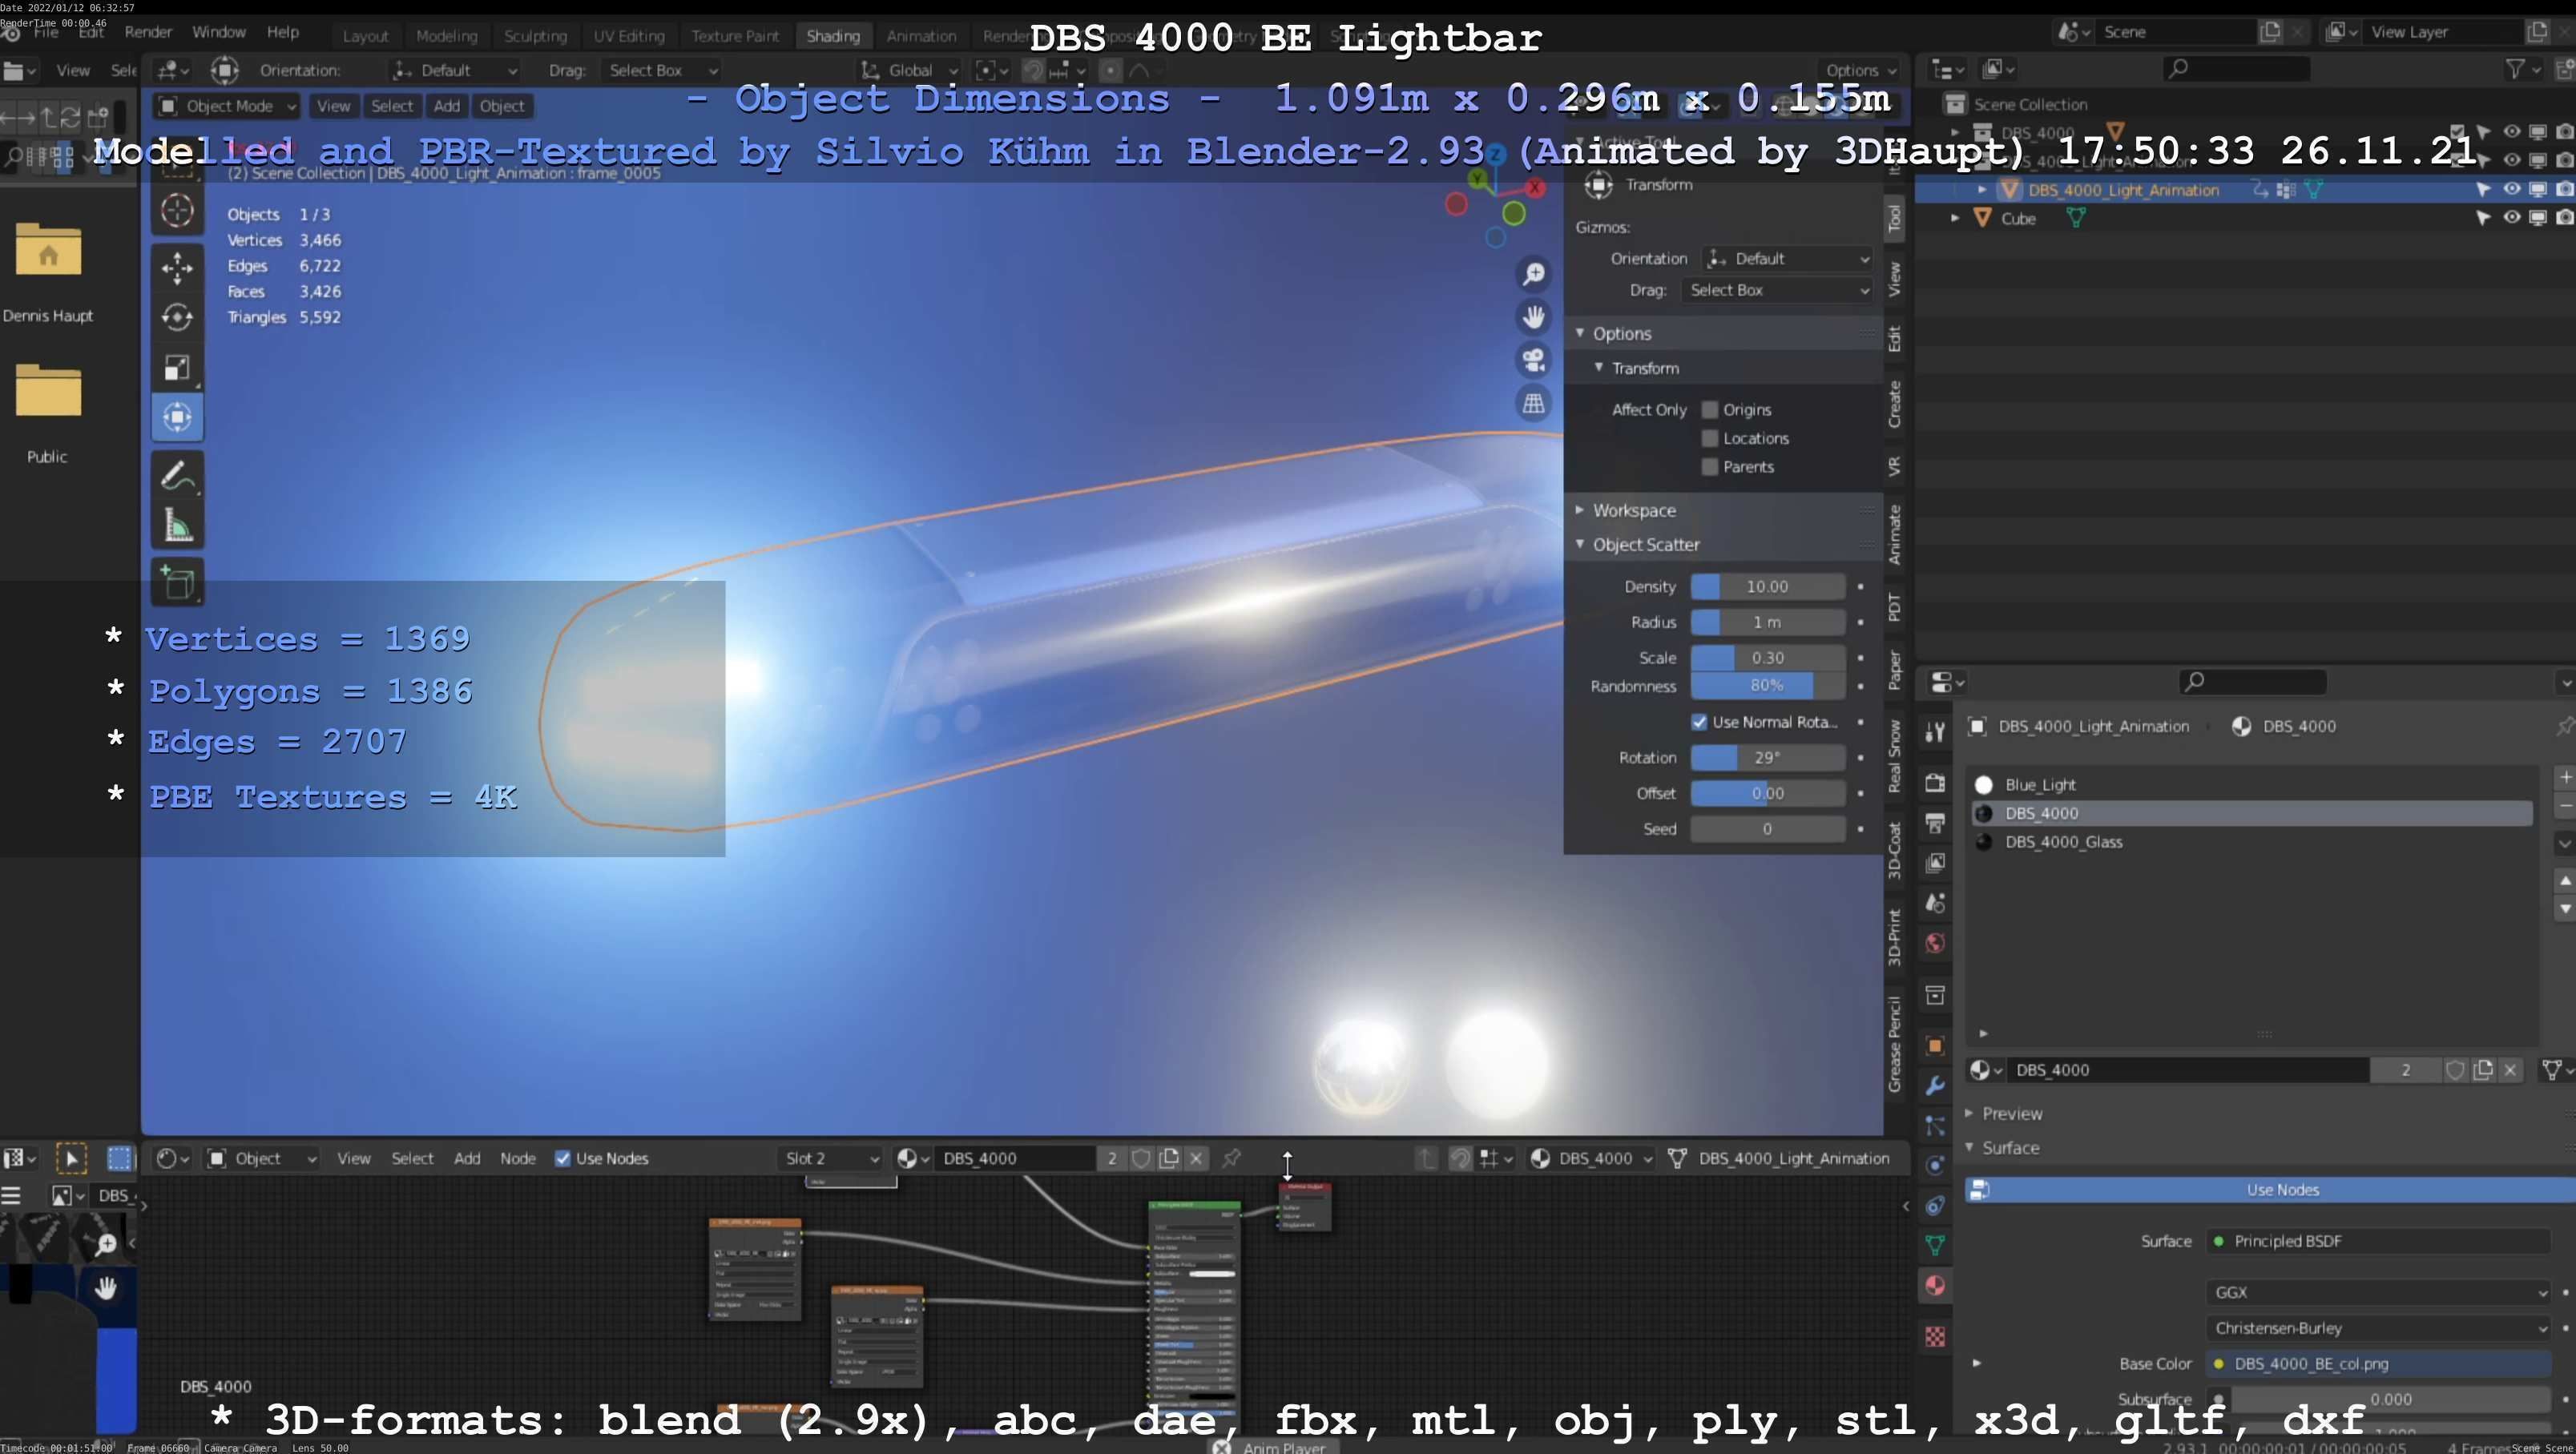Switch to the UV Editing workspace tab

628,36
